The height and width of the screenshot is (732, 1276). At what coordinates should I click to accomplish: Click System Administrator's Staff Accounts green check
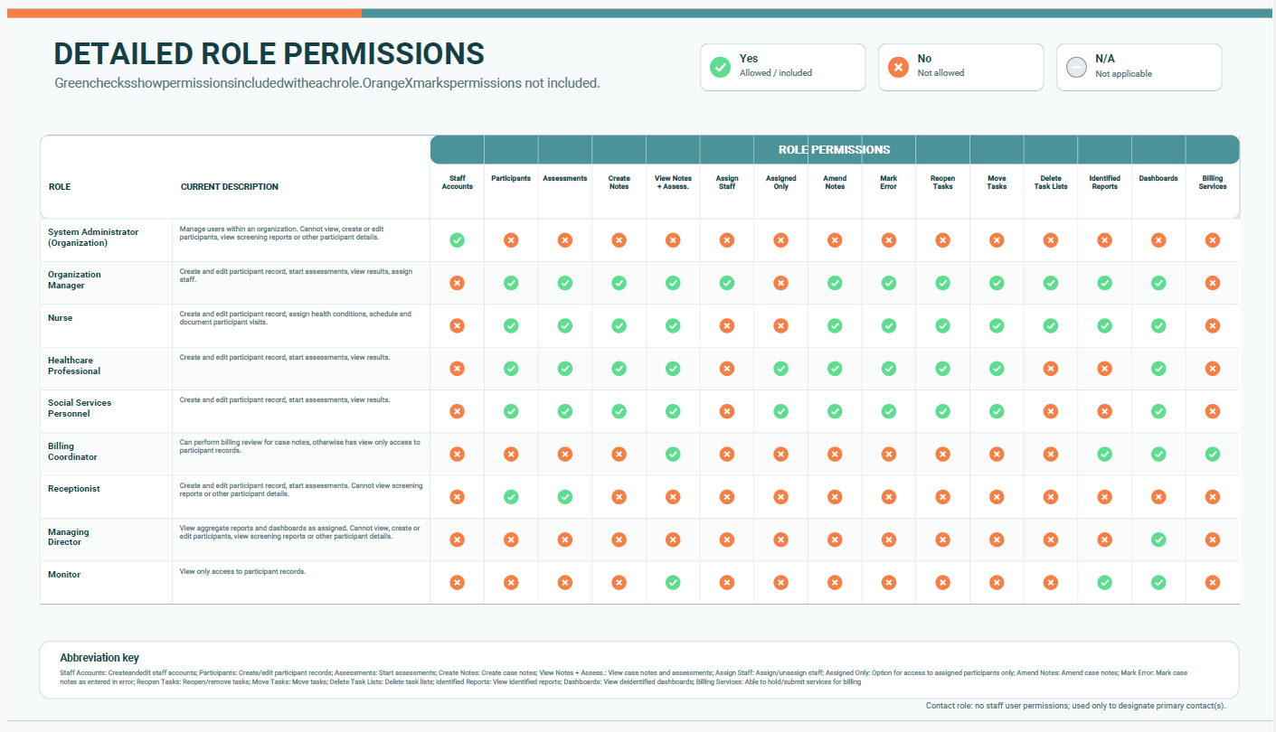(x=457, y=240)
